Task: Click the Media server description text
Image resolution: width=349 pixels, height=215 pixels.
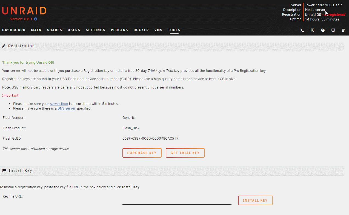Action: coord(315,10)
